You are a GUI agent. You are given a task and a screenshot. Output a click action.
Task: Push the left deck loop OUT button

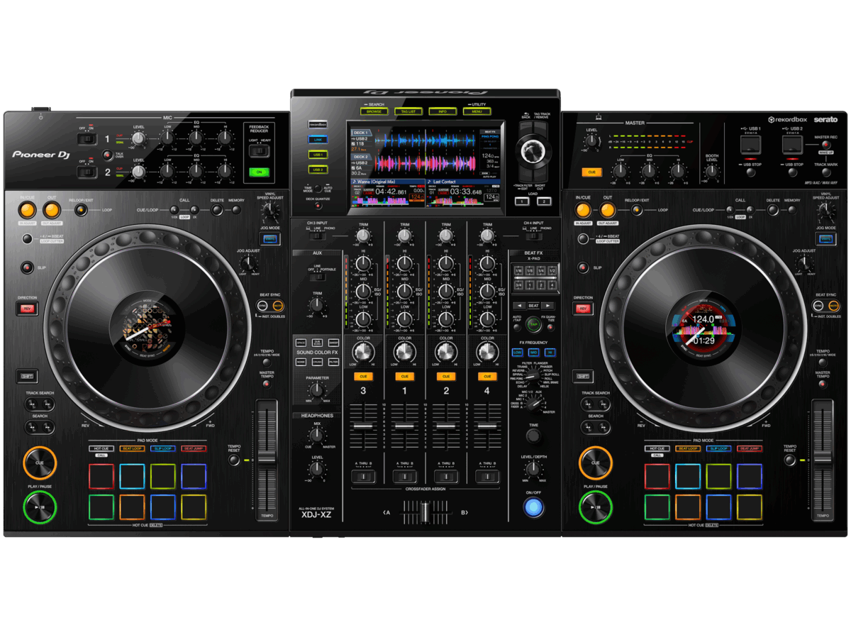(x=51, y=210)
